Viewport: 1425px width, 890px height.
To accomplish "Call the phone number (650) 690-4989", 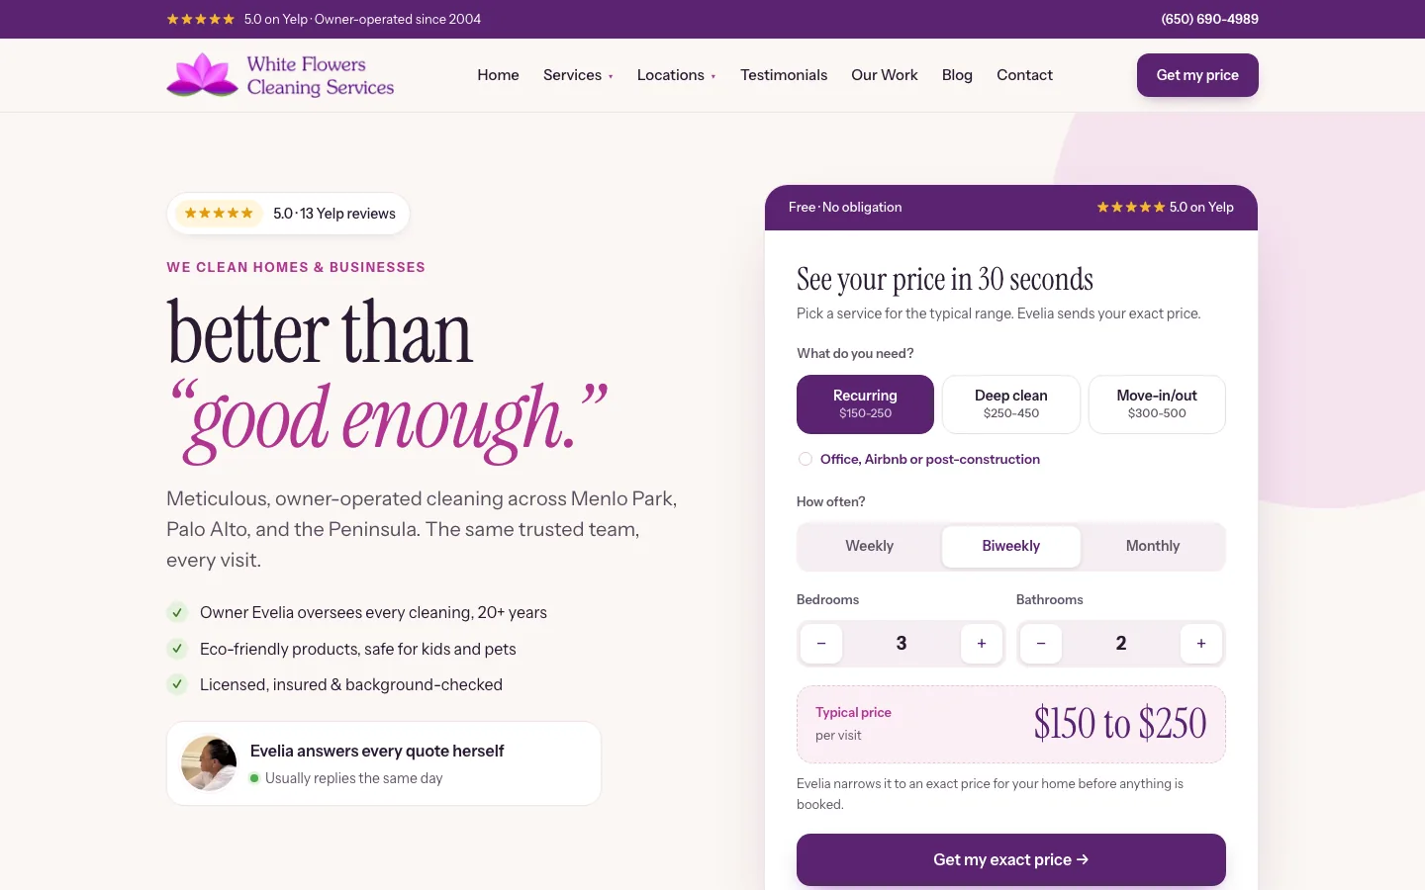I will (x=1209, y=19).
